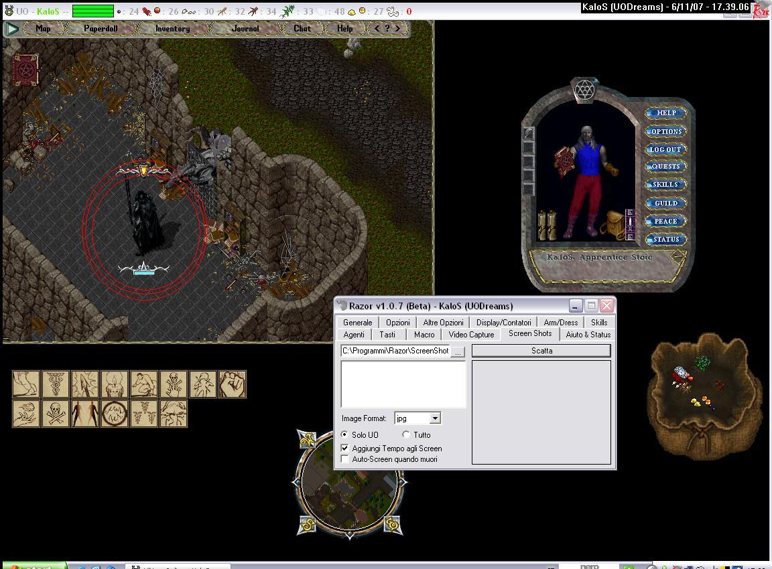Open the Macro tab in Razor
Viewport: 772px width, 569px height.
click(x=424, y=335)
